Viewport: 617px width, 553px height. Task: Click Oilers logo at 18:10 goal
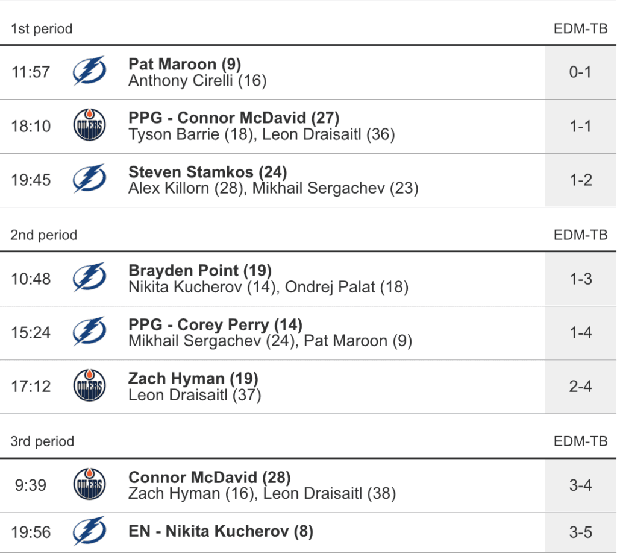tap(89, 125)
